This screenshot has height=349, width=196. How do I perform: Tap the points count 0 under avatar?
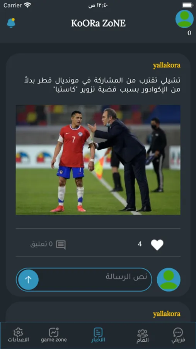tap(189, 33)
